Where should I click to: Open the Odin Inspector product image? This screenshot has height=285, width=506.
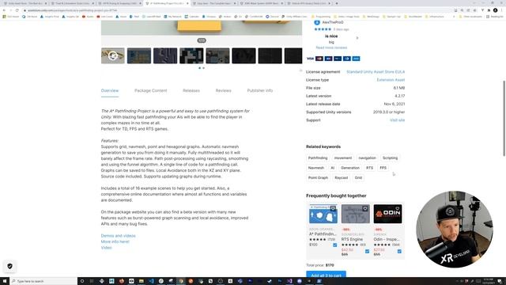click(387, 214)
